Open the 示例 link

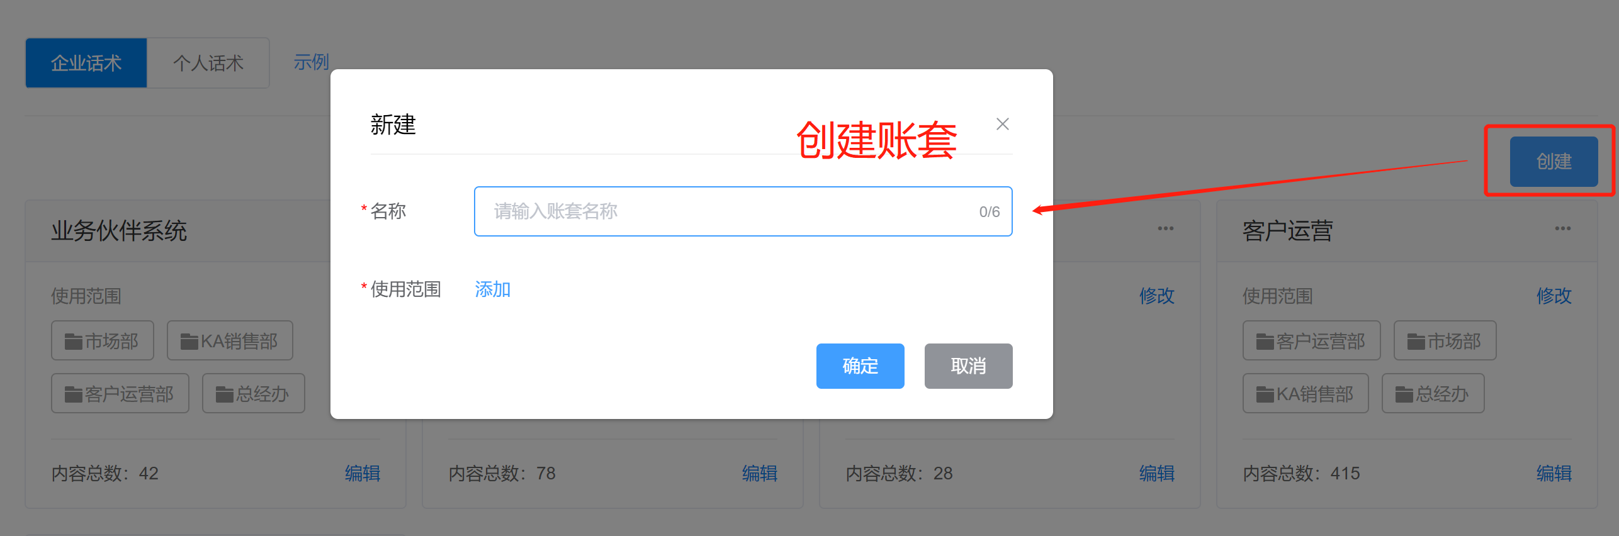coord(311,62)
